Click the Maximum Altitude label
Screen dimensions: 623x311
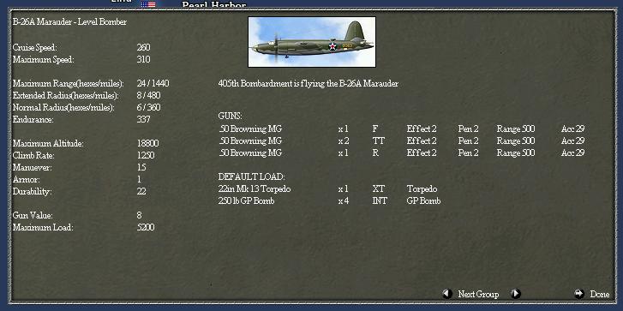click(x=48, y=143)
